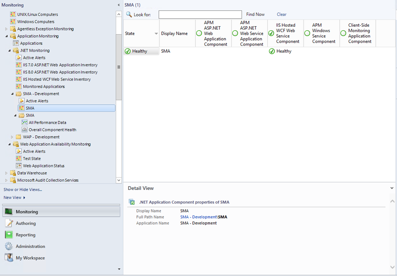The image size is (397, 276).
Task: Click the Monitored Applications state view icon
Action: coord(19,86)
